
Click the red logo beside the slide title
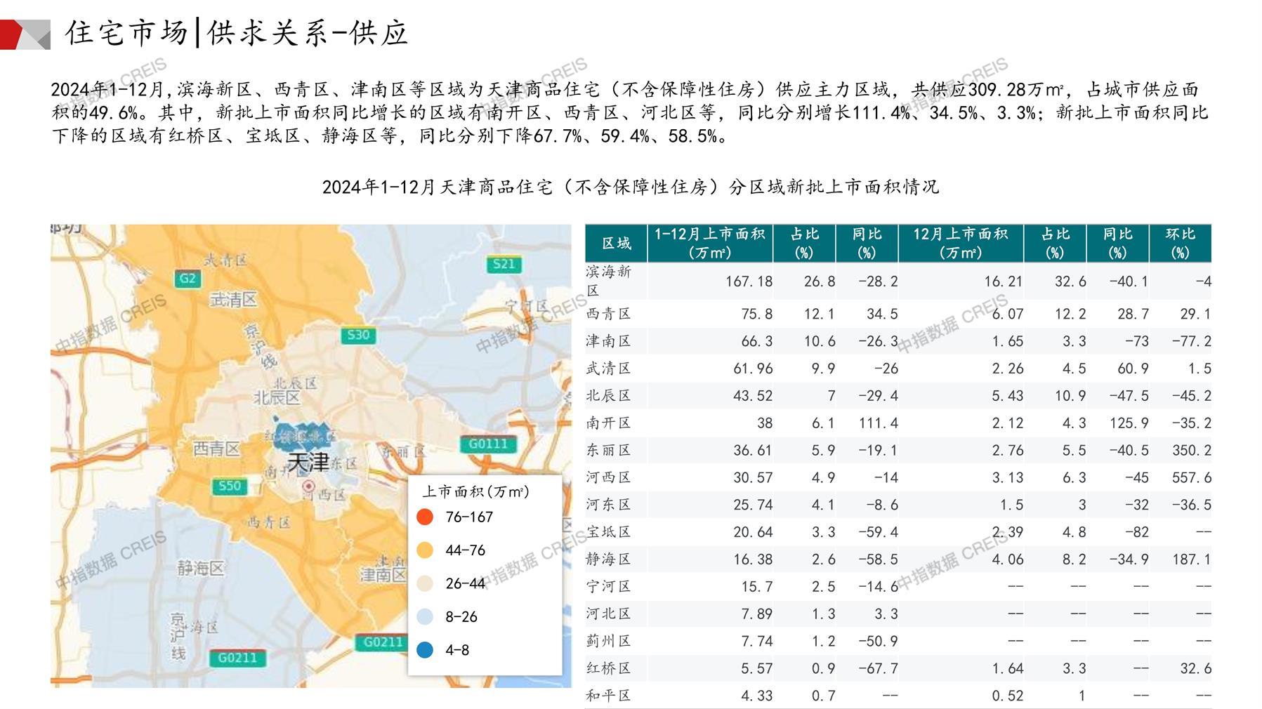pos(25,34)
